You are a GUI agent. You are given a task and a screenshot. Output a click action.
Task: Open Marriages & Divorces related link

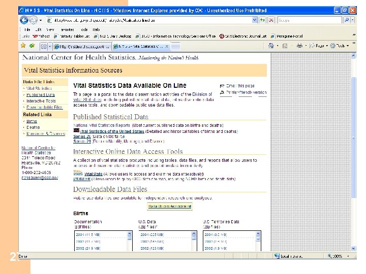(x=46, y=133)
